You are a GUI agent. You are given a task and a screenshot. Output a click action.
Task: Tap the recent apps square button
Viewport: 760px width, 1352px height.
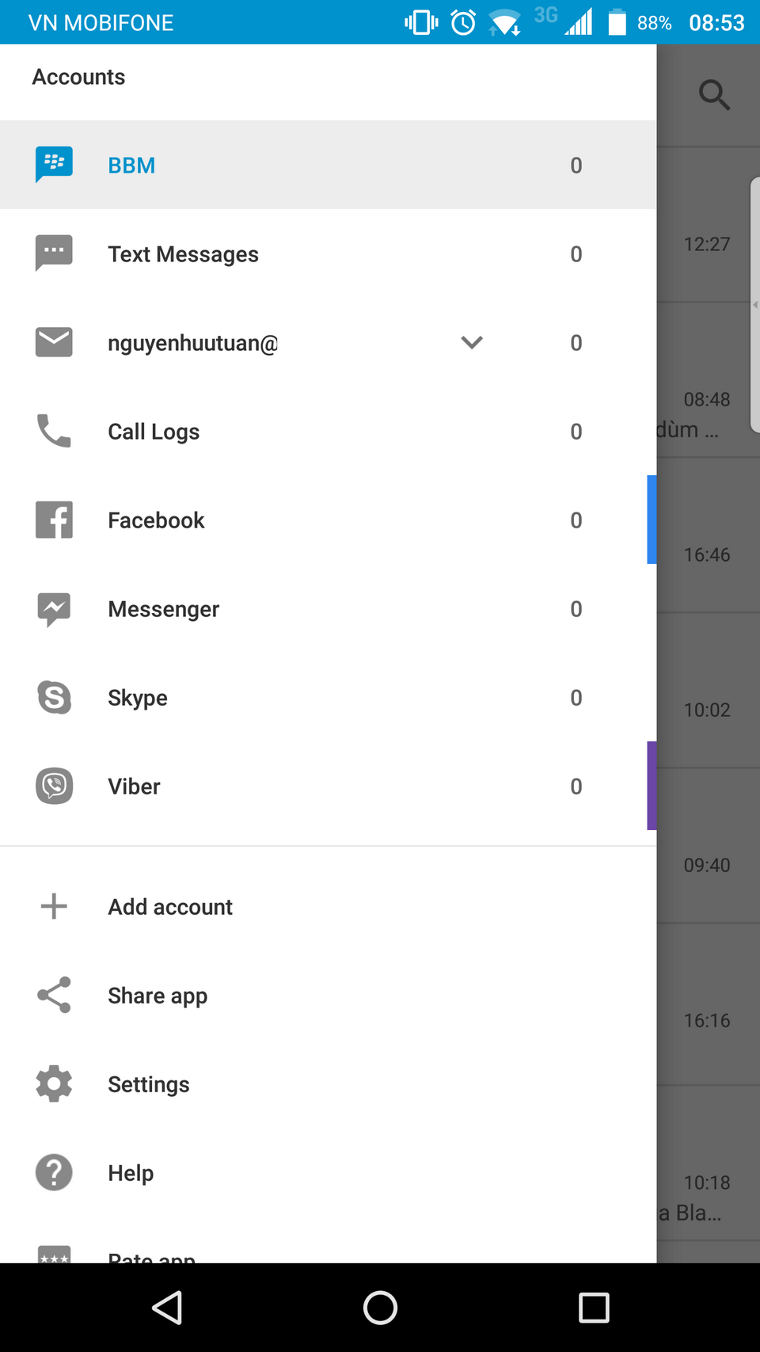594,1308
